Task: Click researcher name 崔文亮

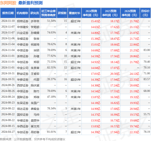Action: pyautogui.click(x=35, y=126)
